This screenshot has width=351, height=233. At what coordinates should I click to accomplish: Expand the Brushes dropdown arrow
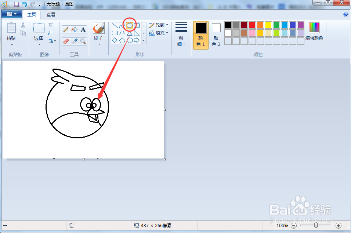[x=99, y=44]
